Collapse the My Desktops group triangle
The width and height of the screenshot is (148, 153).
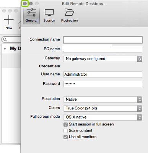tap(5, 49)
